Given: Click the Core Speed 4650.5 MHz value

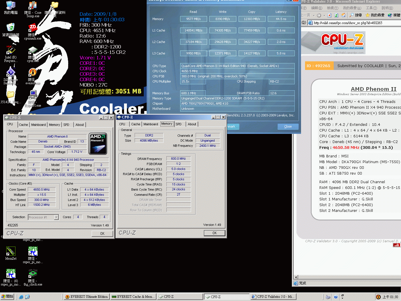Looking at the screenshot, I should click(x=42, y=189).
